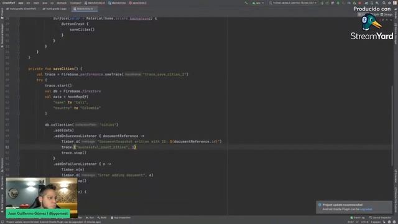Open the App Inspection tool window
Viewport: 398px width, 224px height.
click(121, 218)
